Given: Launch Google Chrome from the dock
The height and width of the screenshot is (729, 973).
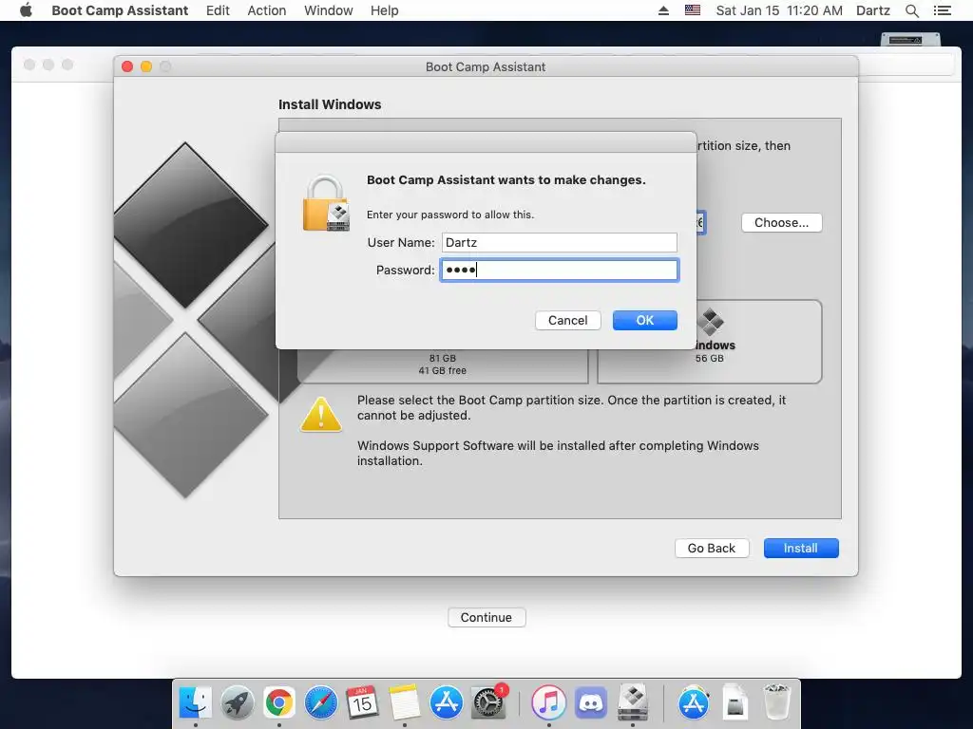Looking at the screenshot, I should [x=279, y=703].
